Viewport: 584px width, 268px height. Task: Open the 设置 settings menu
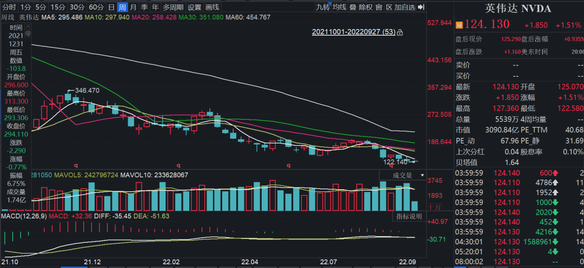(x=194, y=7)
